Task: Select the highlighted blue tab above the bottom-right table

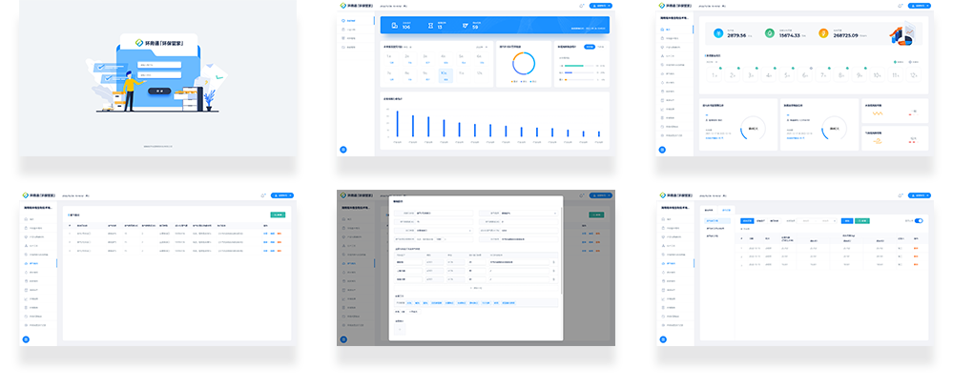Action: point(747,220)
